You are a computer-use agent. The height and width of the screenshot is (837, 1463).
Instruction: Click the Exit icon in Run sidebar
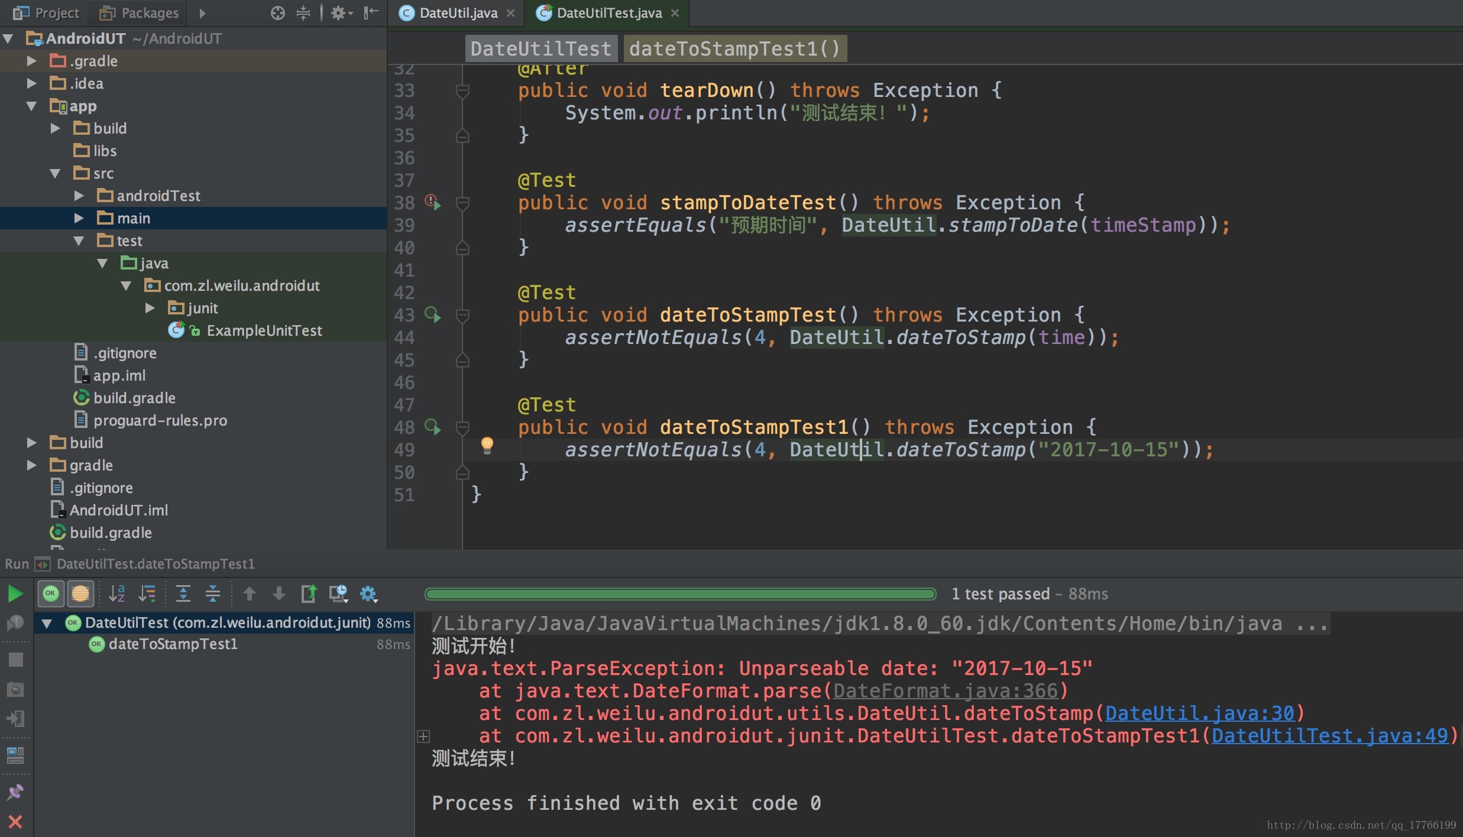pyautogui.click(x=15, y=719)
